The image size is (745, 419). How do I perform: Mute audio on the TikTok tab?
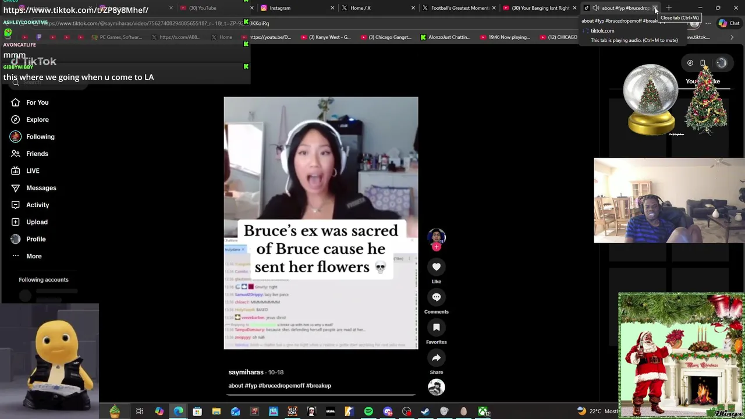tap(595, 8)
